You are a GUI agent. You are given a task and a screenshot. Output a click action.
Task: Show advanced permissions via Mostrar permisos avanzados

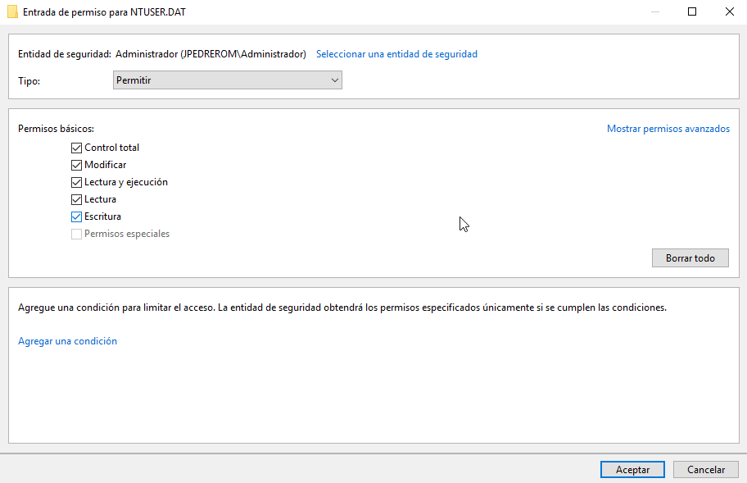point(668,129)
